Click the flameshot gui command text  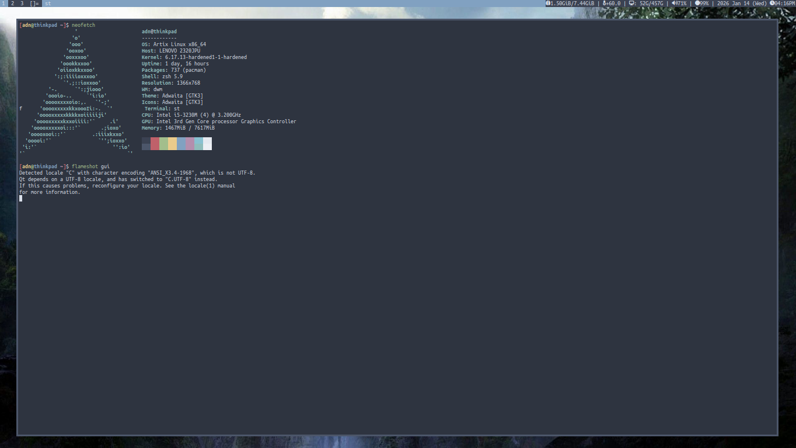tap(90, 166)
